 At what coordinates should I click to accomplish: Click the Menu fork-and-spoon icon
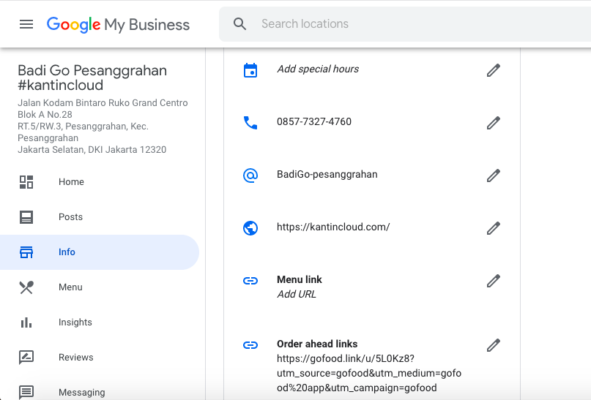click(26, 287)
